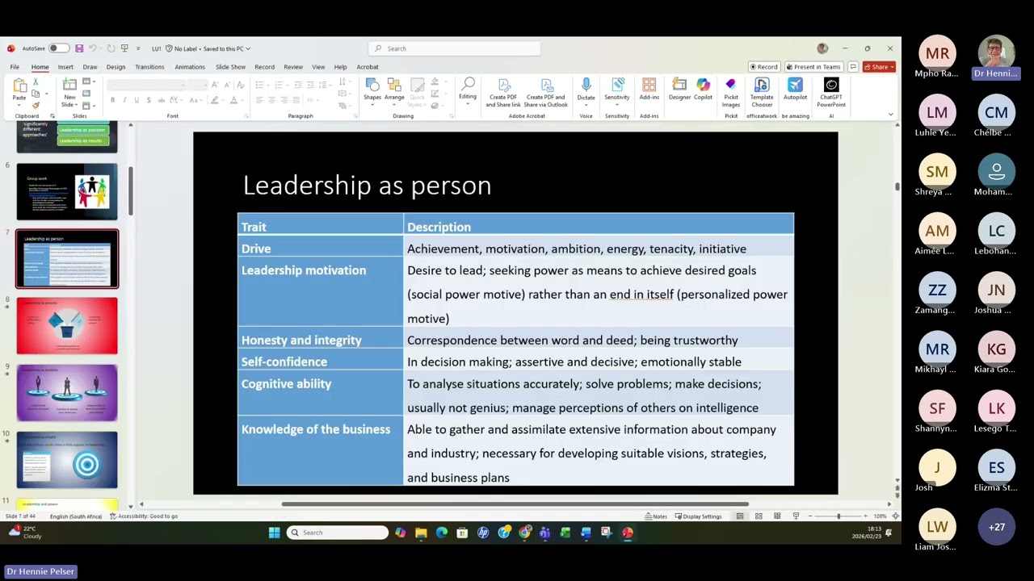Click the Record button
Viewport: 1034px width, 581px height.
point(763,67)
